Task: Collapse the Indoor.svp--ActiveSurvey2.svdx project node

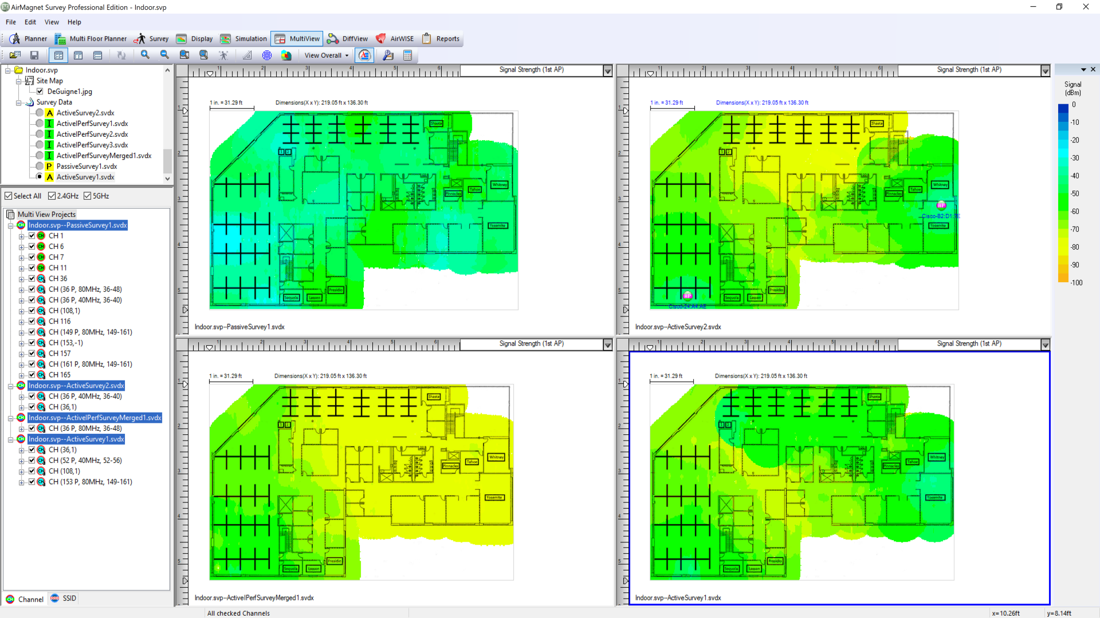Action: pos(10,386)
